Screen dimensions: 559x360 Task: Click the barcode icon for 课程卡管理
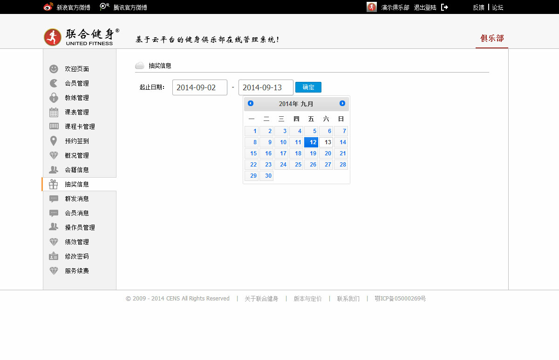coord(54,127)
